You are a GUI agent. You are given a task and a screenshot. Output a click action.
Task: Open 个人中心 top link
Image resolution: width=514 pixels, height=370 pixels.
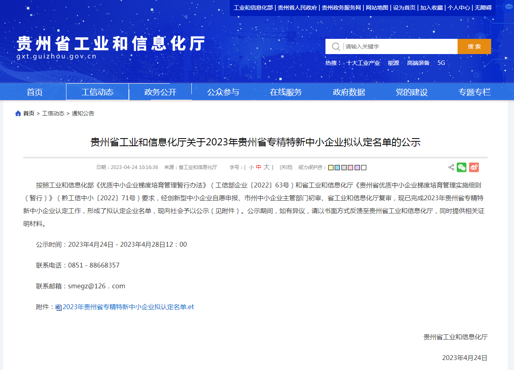(459, 8)
